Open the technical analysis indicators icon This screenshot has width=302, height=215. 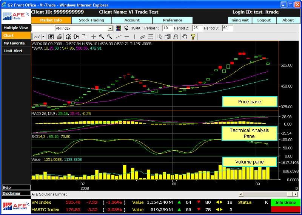click(69, 36)
